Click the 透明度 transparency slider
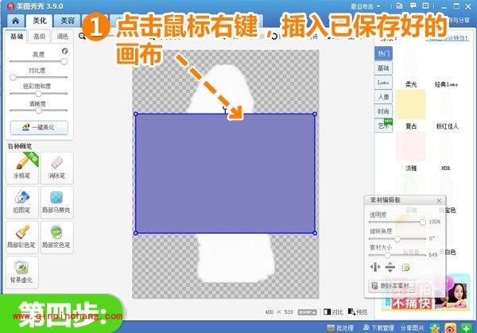This screenshot has height=333, width=477. 397,222
